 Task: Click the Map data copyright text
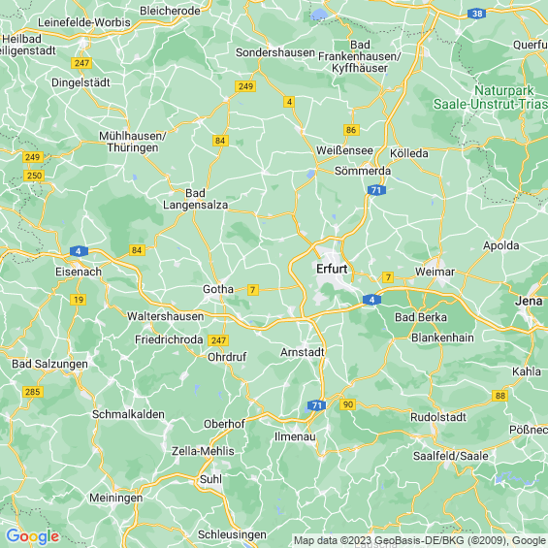click(420, 540)
